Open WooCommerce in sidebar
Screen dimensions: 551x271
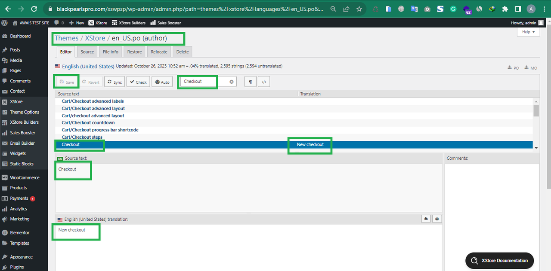25,177
